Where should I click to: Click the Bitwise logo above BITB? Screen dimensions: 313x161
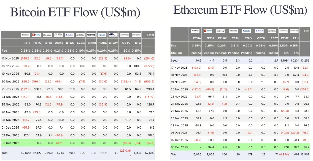[47, 35]
